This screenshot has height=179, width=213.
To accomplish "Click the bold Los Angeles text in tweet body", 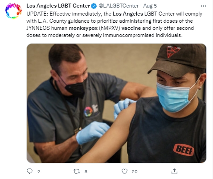I will [128, 14].
